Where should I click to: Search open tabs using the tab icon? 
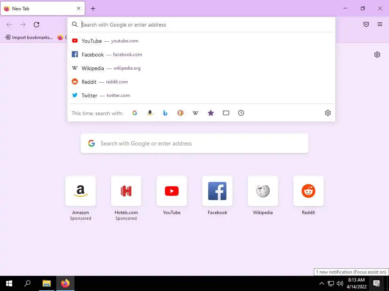[x=226, y=113]
